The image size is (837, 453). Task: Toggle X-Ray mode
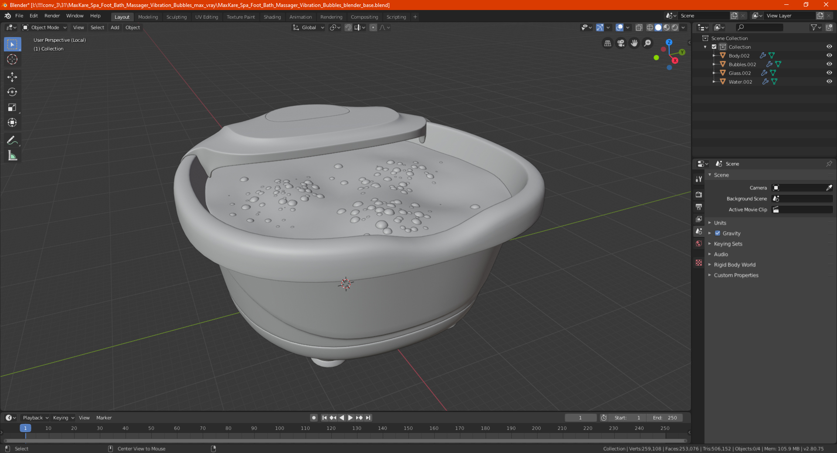coord(639,27)
